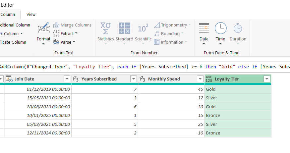Click the Loyalty Tier ABC123 type icon

209,79
